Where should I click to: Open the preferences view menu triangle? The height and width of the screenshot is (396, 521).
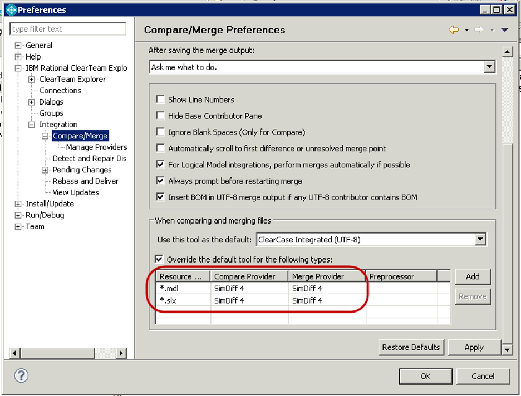coord(505,30)
